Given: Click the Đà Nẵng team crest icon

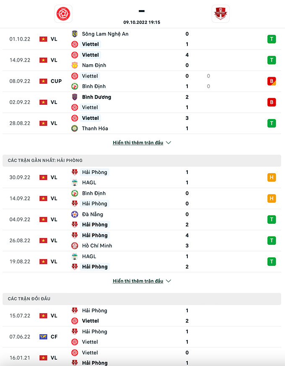Looking at the screenshot, I should (75, 214).
